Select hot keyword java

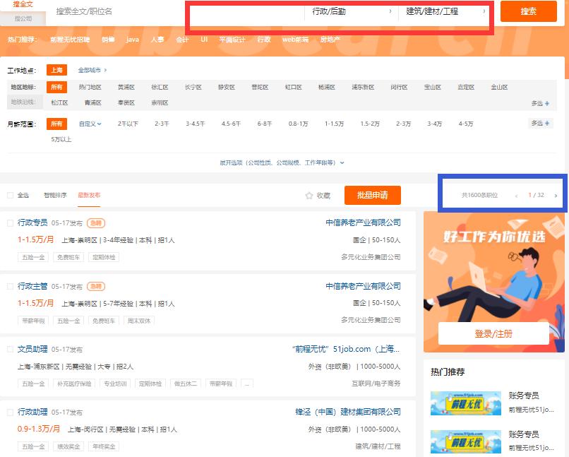(x=133, y=40)
